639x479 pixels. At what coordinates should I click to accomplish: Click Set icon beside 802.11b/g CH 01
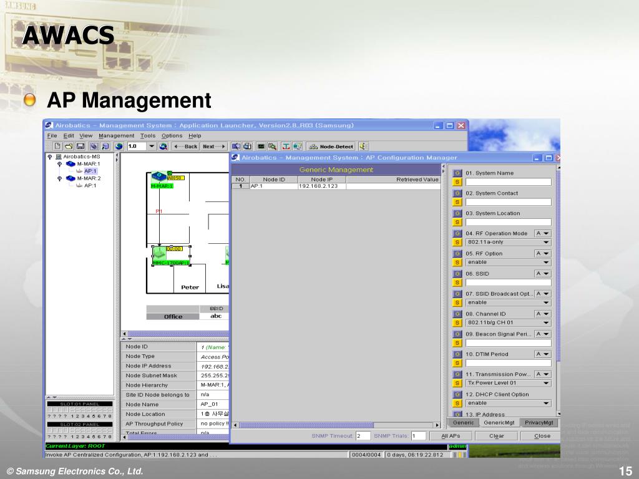tap(457, 323)
